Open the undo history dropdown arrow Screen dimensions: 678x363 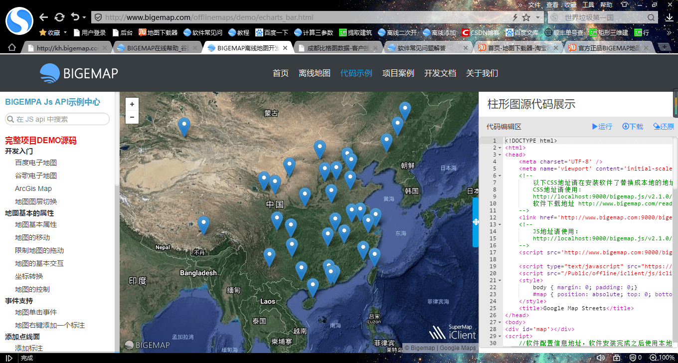point(84,17)
